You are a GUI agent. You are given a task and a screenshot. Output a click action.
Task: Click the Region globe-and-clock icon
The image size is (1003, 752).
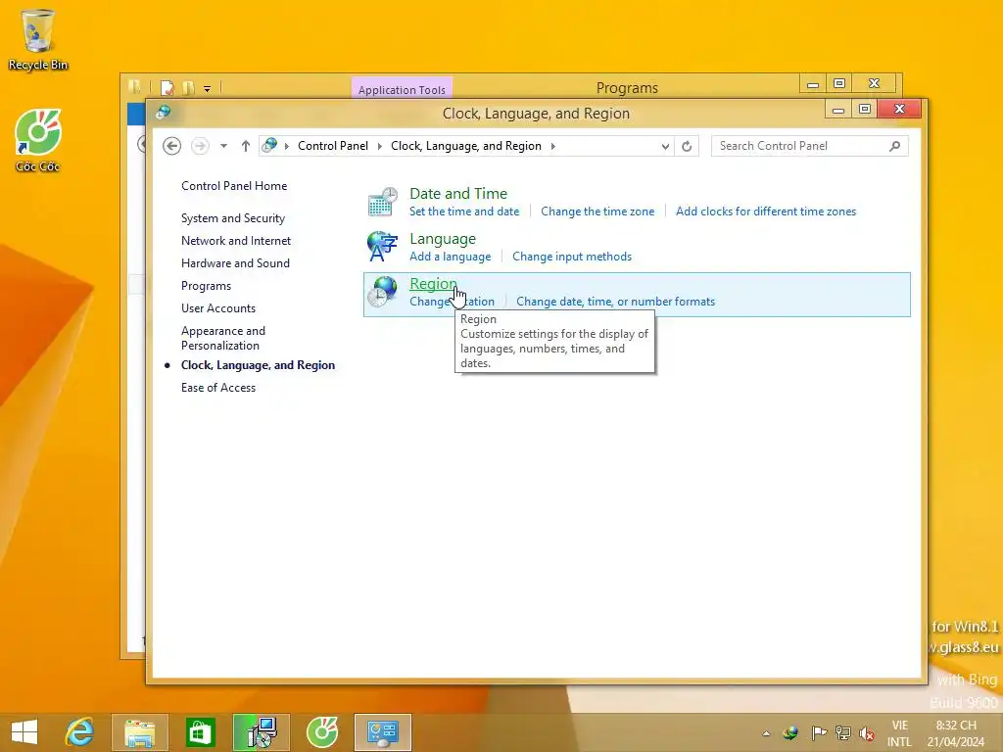[383, 292]
